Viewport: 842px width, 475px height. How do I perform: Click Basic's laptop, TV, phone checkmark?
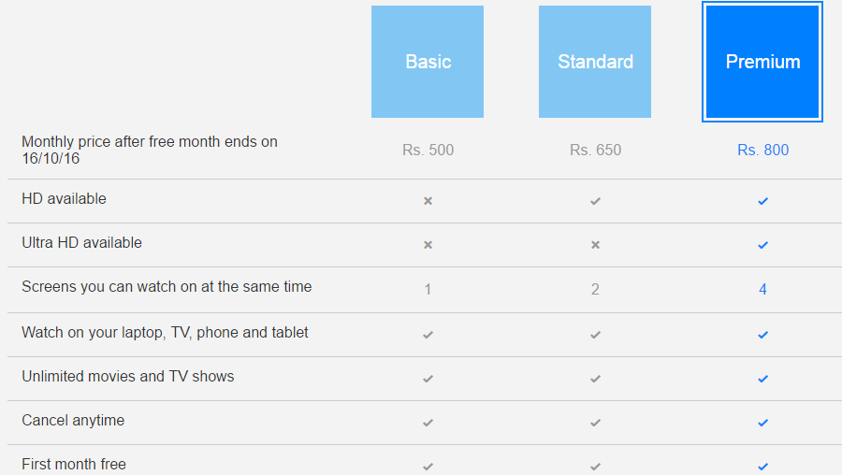[x=428, y=334]
